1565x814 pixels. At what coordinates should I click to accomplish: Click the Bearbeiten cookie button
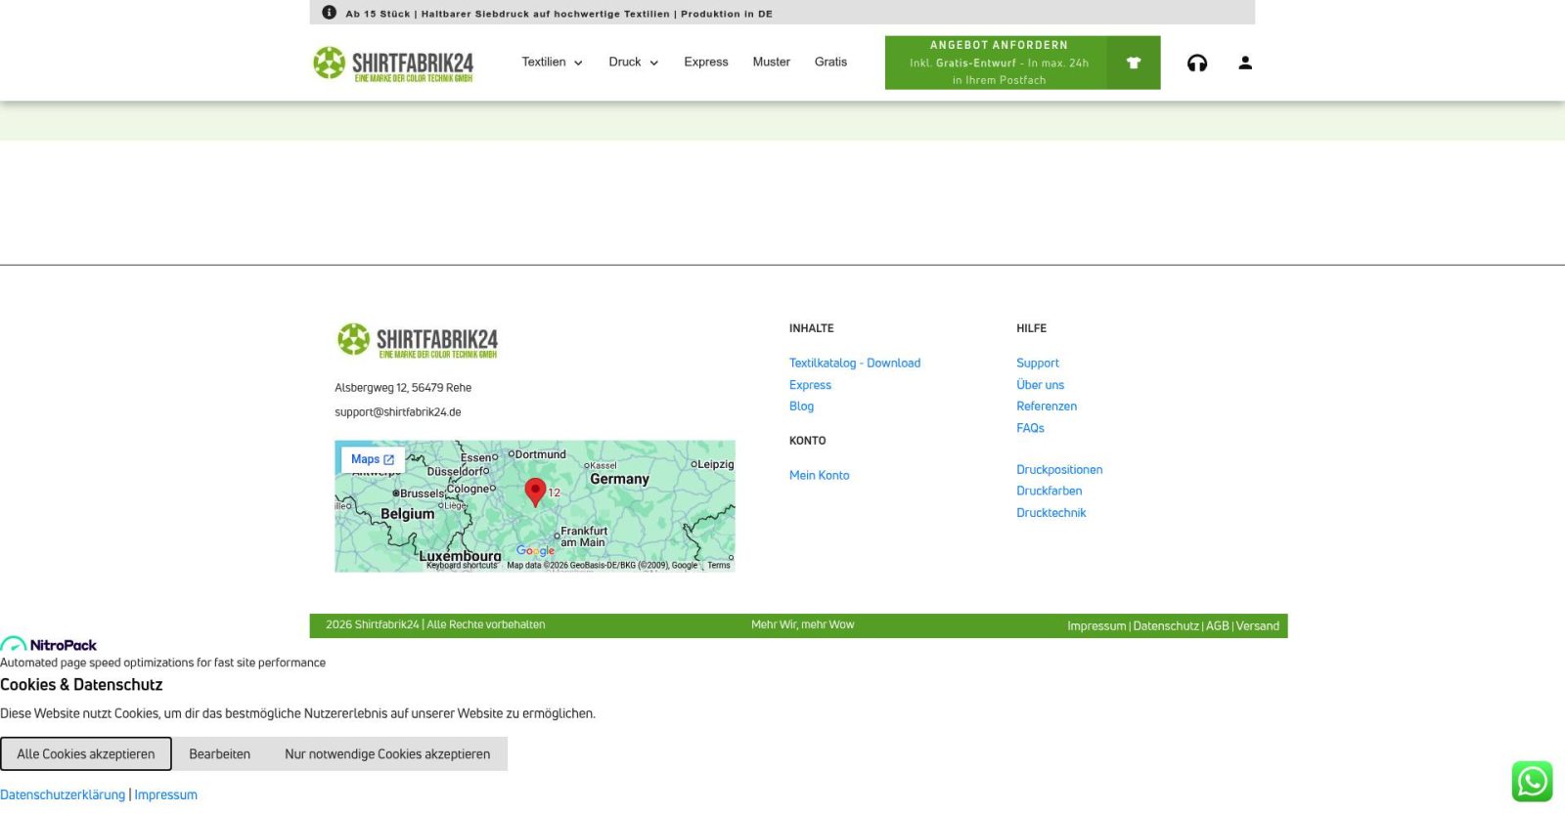click(219, 754)
